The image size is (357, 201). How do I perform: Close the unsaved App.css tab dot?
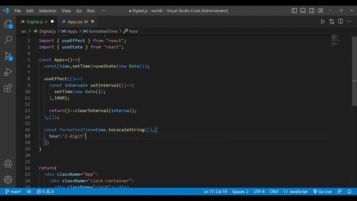pos(93,21)
